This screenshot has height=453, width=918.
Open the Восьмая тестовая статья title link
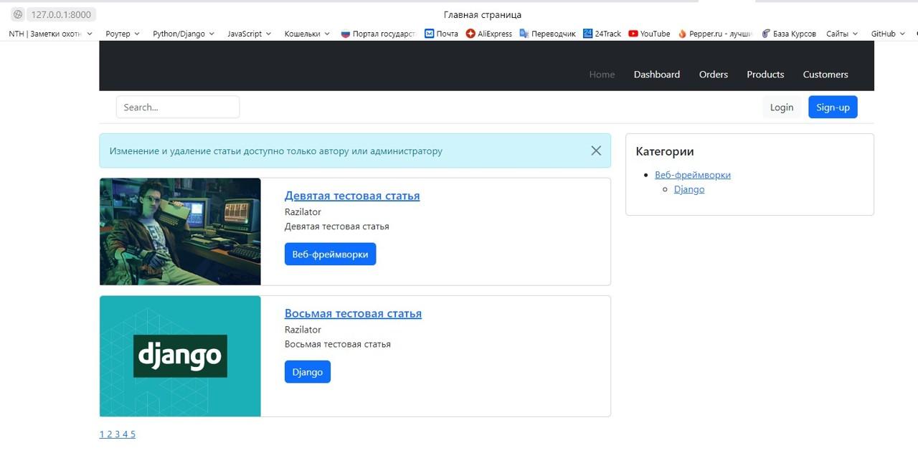[353, 313]
